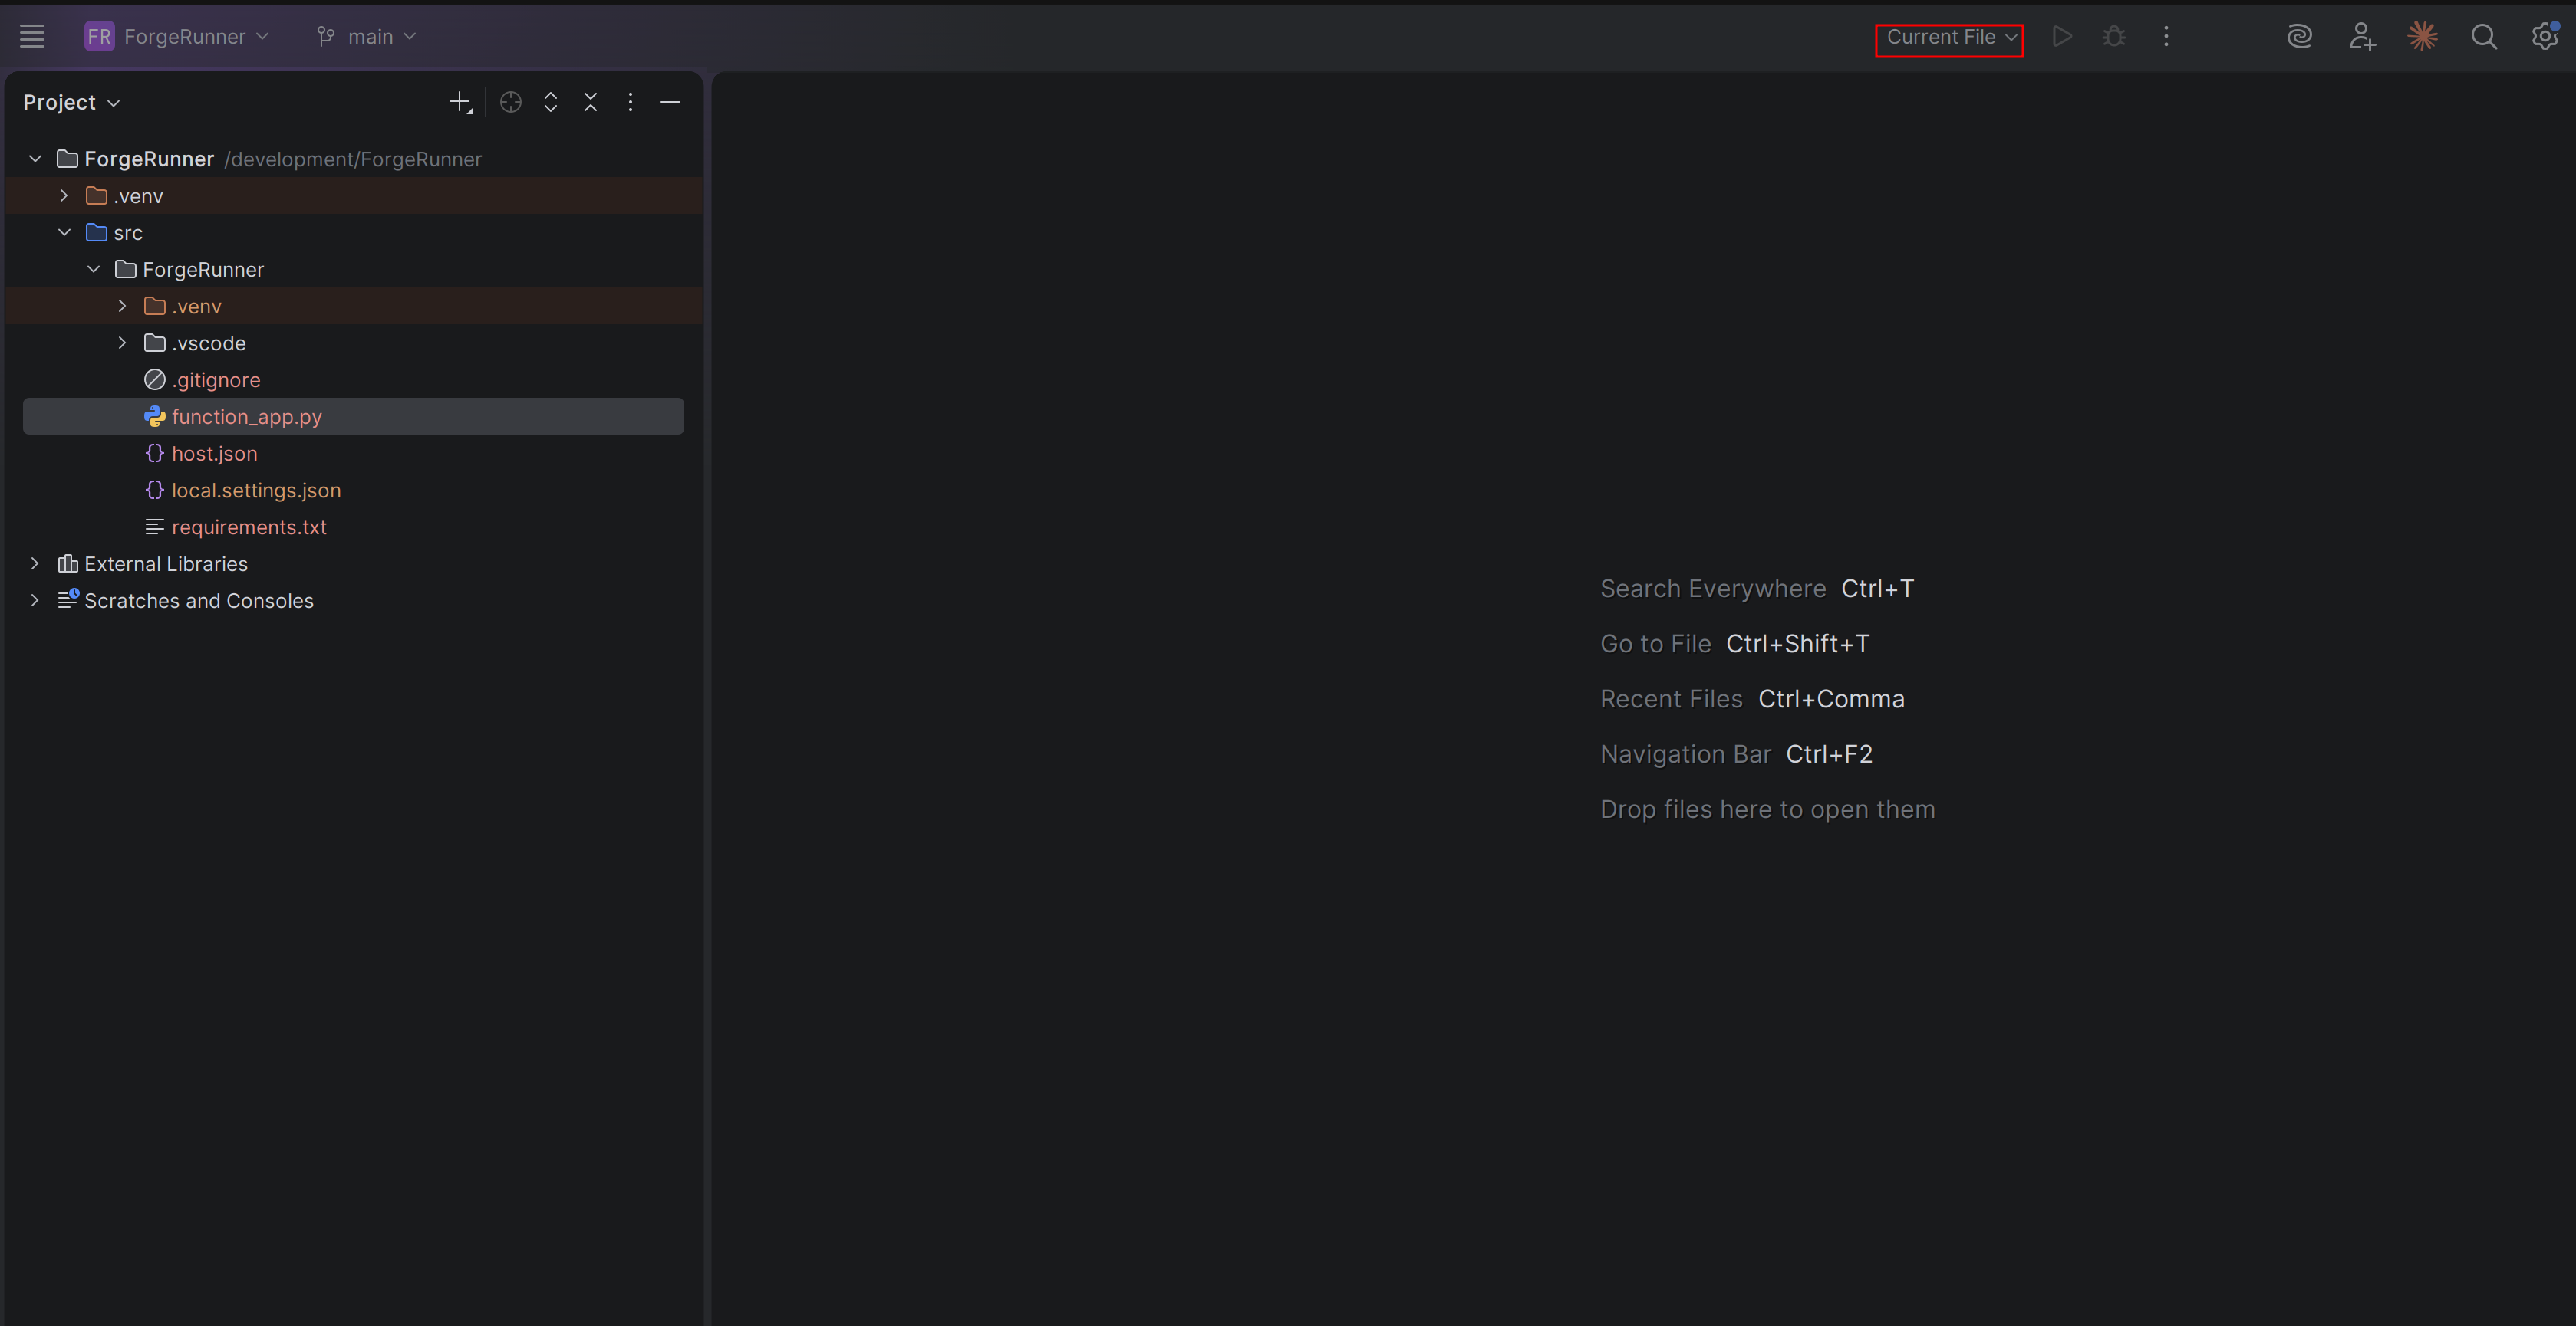Click Select Opened File crosshair icon

510,102
